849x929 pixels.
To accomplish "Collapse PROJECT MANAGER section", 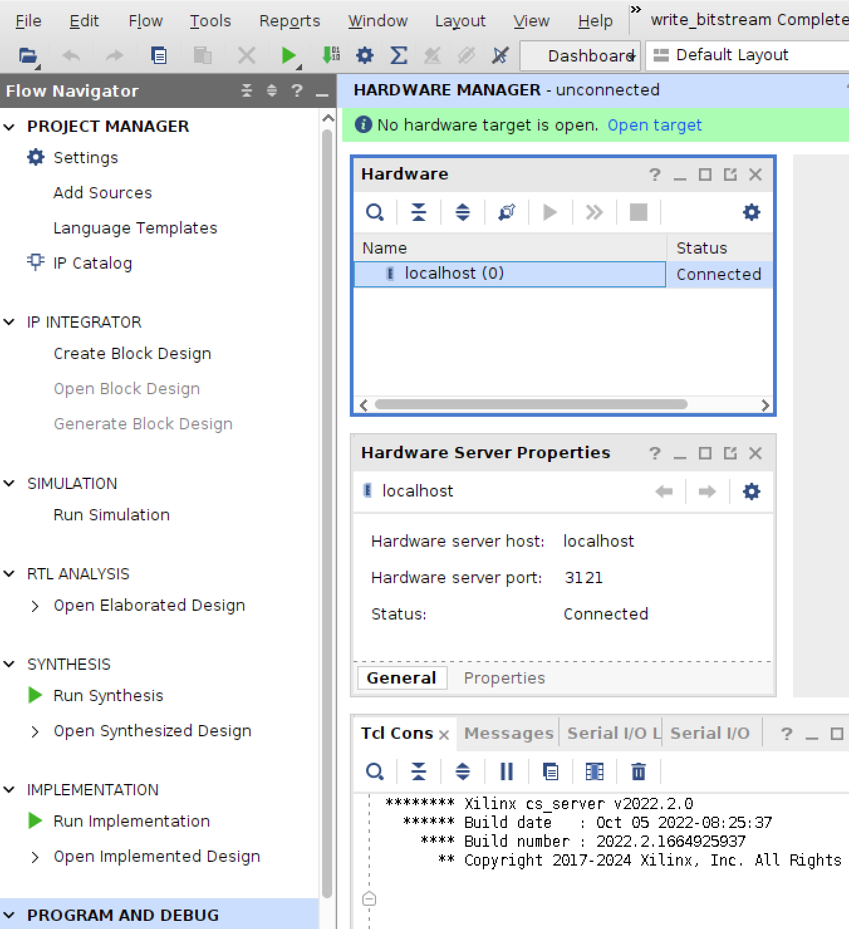I will pyautogui.click(x=9, y=127).
